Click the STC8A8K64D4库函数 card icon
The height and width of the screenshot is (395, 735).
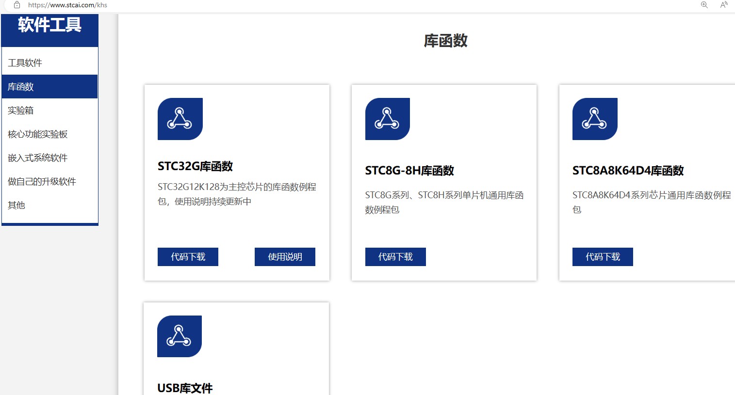coord(595,119)
